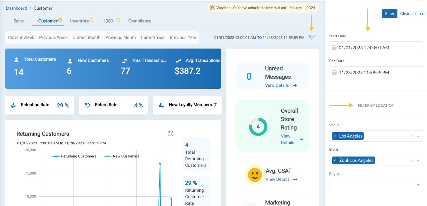Click Clear all filters link

413,13
